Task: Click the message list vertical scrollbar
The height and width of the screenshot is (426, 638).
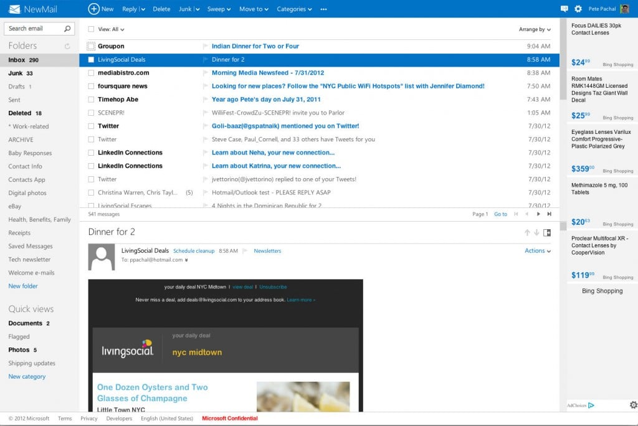Action: point(563,59)
